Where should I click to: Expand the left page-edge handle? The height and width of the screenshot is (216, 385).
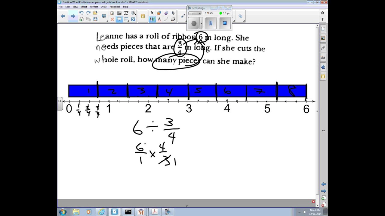(60, 104)
